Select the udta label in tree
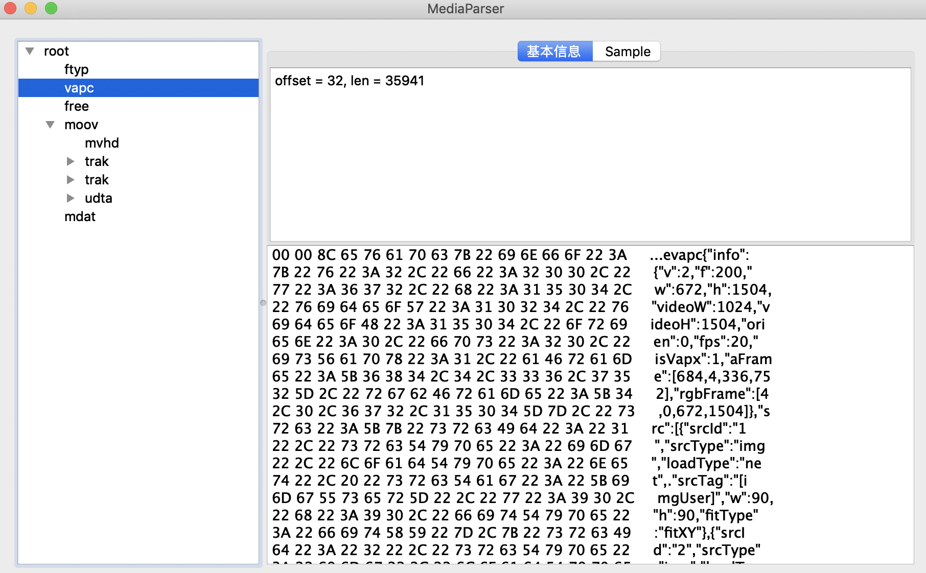This screenshot has width=926, height=573. coord(99,198)
